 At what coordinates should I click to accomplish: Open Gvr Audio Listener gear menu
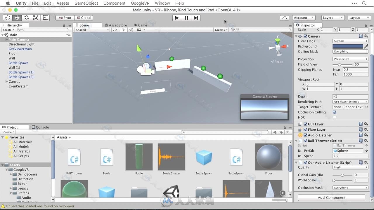(366, 162)
